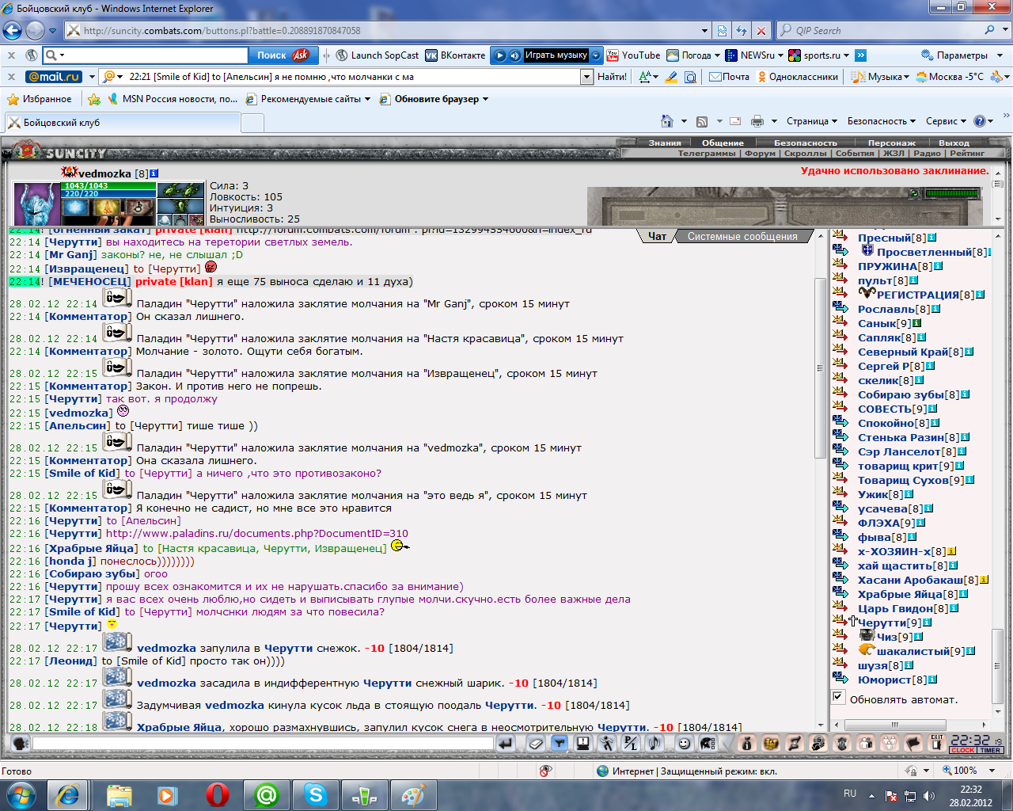
Task: Open the Ask toolbar search field dropdown
Action: click(62, 55)
